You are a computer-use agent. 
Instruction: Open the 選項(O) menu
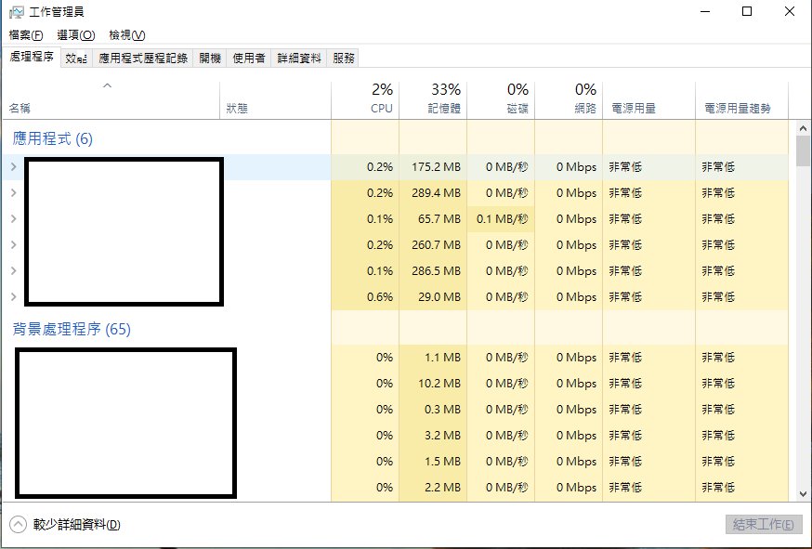[75, 35]
